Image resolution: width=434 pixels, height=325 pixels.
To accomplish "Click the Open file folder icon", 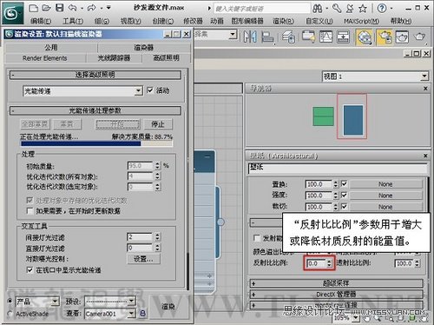I will click(46, 8).
